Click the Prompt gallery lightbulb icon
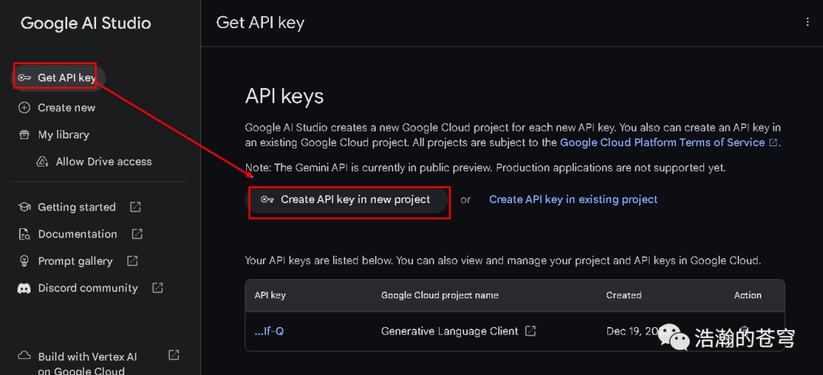This screenshot has height=375, width=823. (x=24, y=261)
